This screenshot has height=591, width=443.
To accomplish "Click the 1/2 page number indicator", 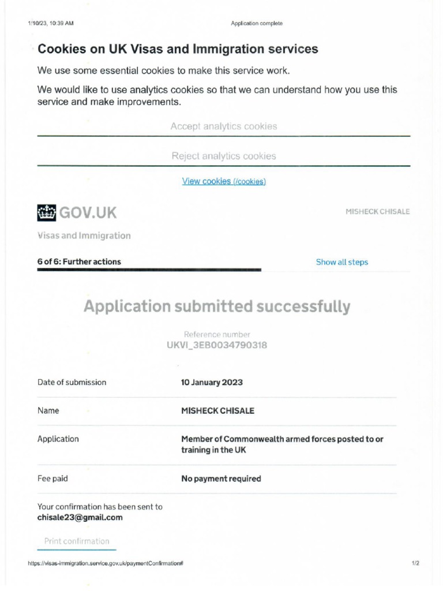I will (415, 563).
